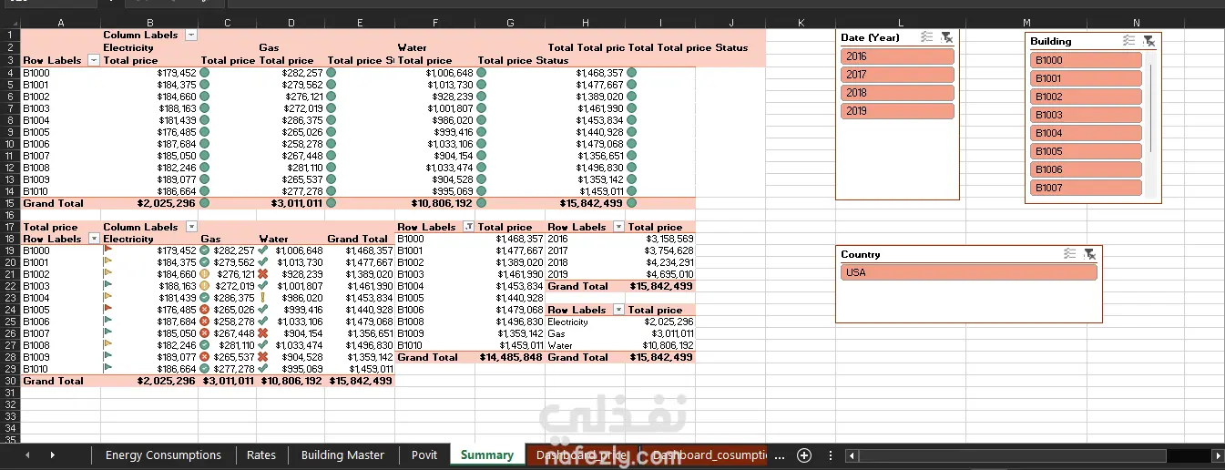Image resolution: width=1225 pixels, height=470 pixels.
Task: Toggle multi-select in Country slicer
Action: click(1070, 254)
